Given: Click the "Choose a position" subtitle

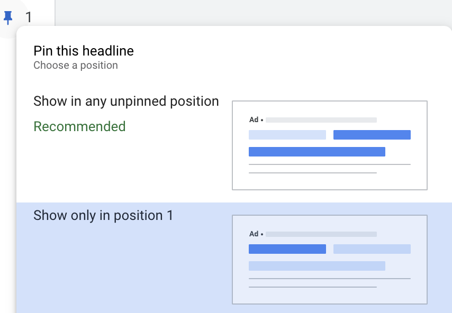Looking at the screenshot, I should coord(76,66).
